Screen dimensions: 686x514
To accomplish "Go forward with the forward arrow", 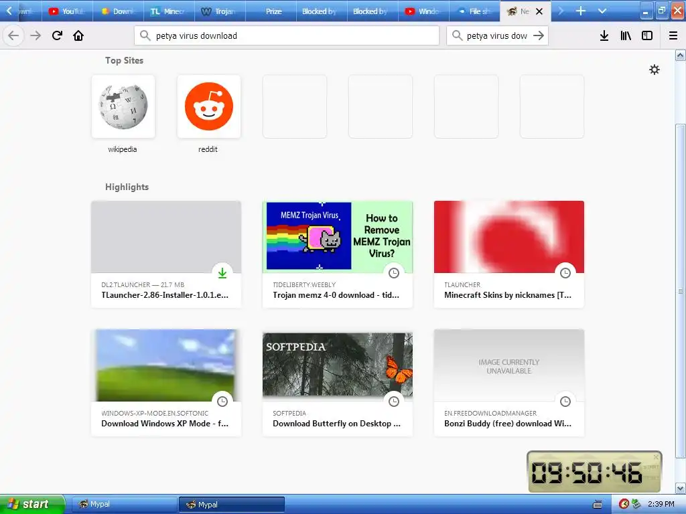I will (36, 35).
